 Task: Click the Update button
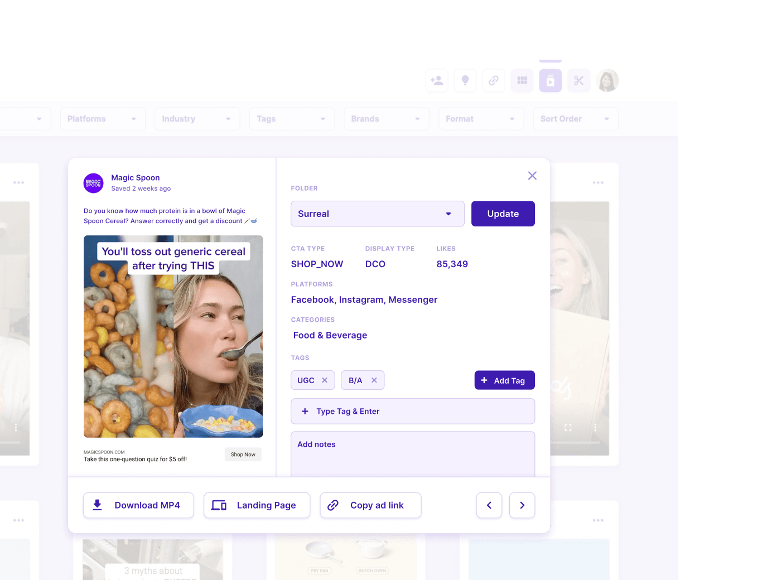pos(503,214)
